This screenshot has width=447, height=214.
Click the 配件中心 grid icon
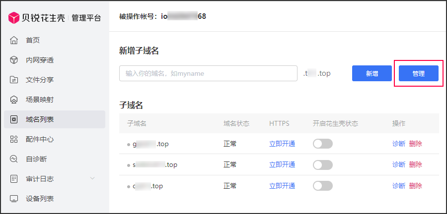coord(14,139)
